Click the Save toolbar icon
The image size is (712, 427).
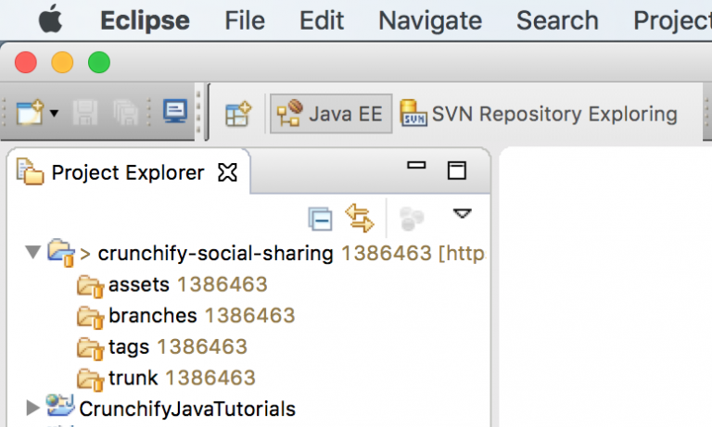85,114
